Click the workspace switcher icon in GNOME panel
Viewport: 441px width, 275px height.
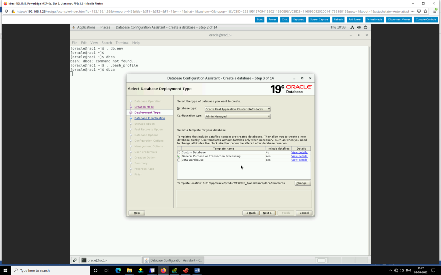click(x=74, y=260)
